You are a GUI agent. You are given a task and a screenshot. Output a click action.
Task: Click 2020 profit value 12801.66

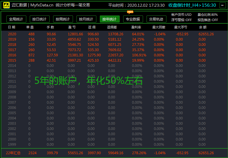point(75,34)
